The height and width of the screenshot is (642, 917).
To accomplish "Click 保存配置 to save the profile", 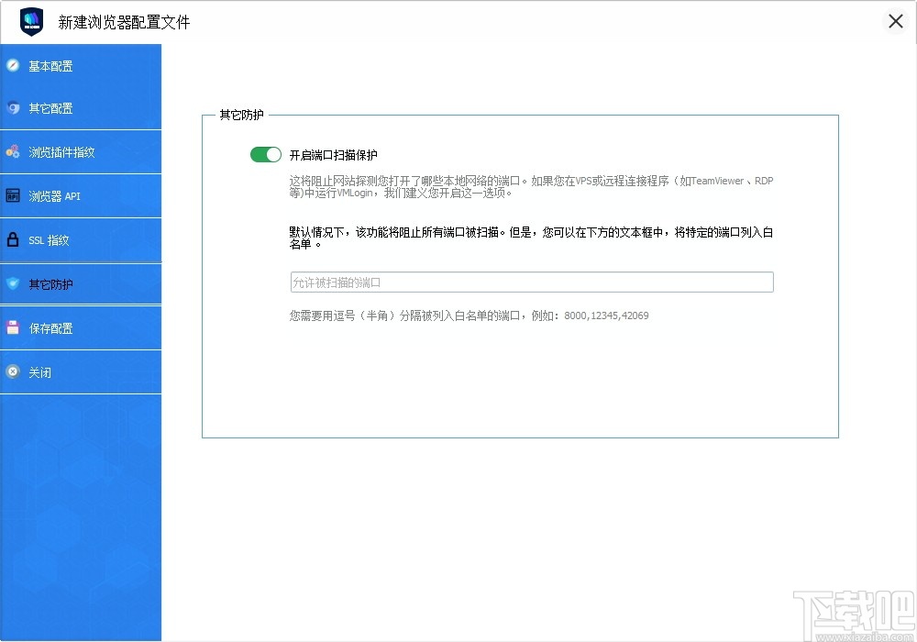I will pyautogui.click(x=53, y=327).
